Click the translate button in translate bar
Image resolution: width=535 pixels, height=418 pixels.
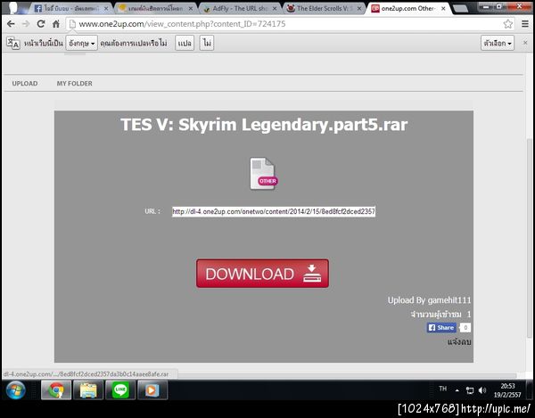click(x=185, y=44)
